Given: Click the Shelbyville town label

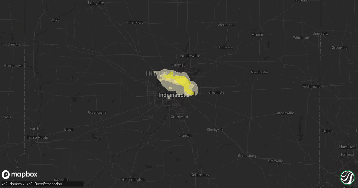Looking at the screenshot, I should 215,130.
